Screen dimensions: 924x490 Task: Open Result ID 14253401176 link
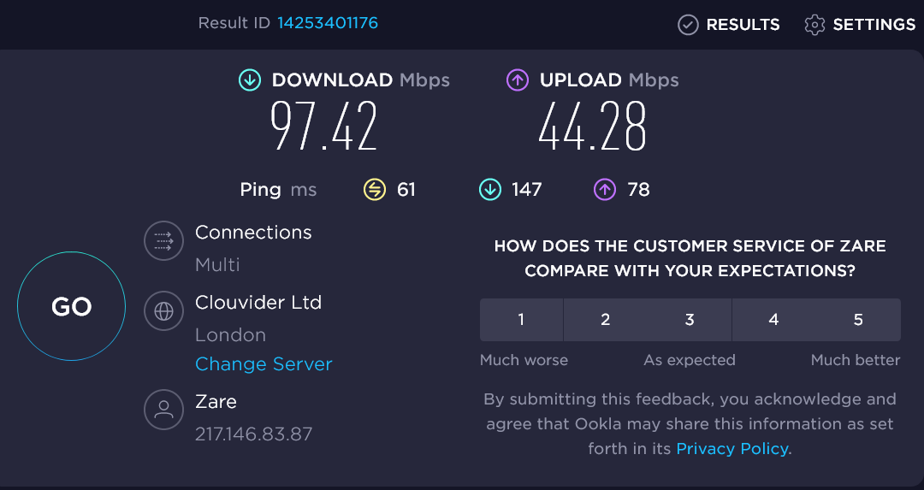(328, 23)
